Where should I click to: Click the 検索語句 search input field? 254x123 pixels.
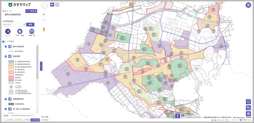[x=13, y=25]
